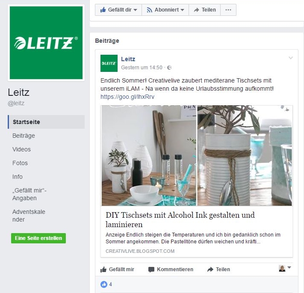This screenshot has height=293, width=304.
Task: Like the post with Gefällt mir thumb
Action: [117, 269]
